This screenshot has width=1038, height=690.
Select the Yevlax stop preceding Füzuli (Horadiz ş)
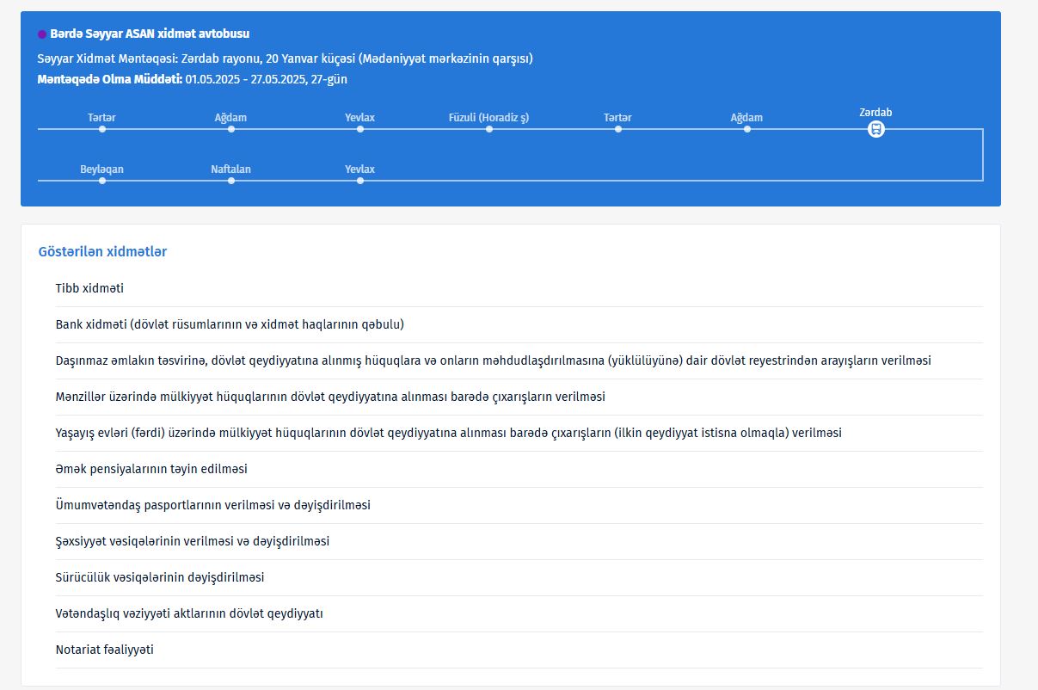coord(360,129)
